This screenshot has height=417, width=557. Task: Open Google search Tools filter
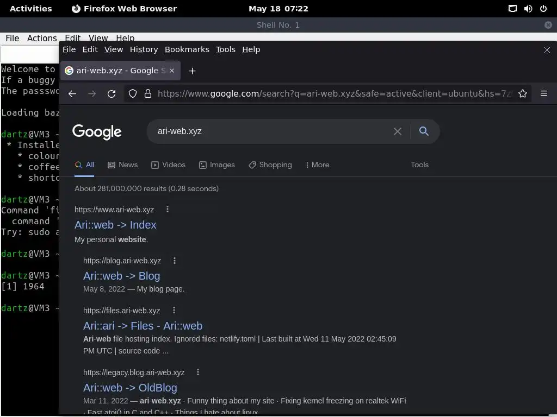click(419, 165)
